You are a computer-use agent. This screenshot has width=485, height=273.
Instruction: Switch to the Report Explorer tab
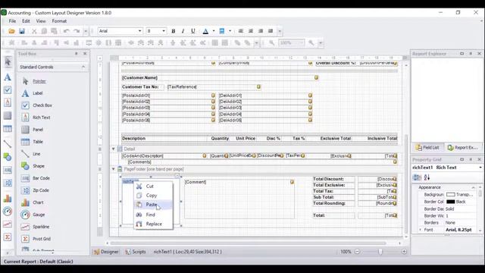click(463, 148)
